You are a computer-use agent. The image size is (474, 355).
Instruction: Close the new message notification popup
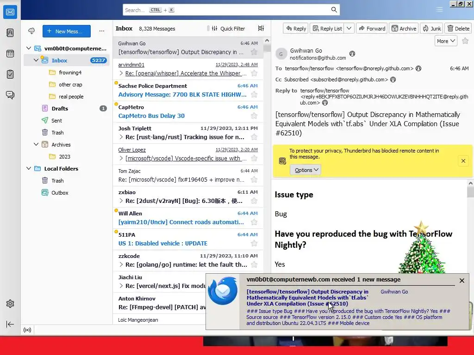click(462, 281)
